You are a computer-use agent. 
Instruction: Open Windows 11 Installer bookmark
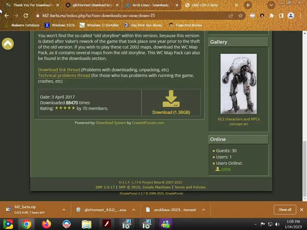(100, 25)
